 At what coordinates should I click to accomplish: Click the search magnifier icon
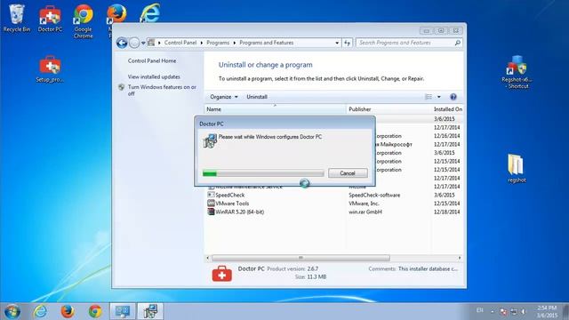458,43
